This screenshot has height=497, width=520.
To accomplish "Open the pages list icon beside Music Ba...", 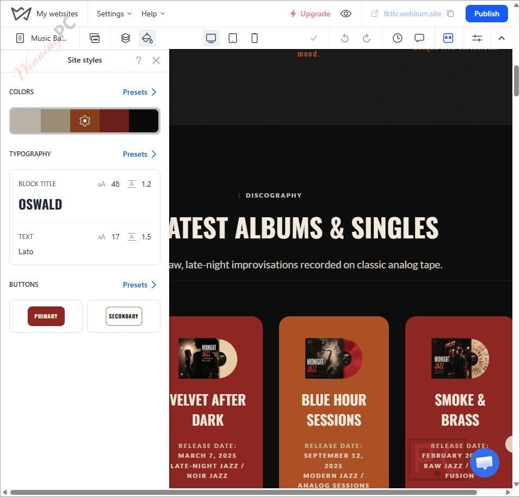I will point(20,38).
